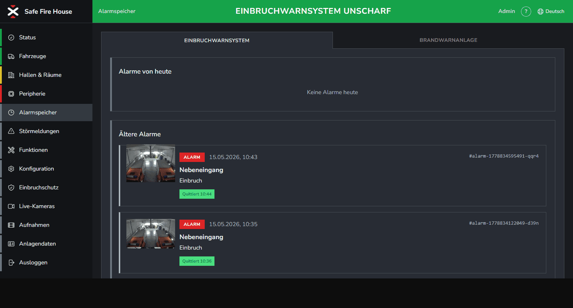
Task: Click the Status checkmark icon in sidebar
Action: [x=11, y=38]
